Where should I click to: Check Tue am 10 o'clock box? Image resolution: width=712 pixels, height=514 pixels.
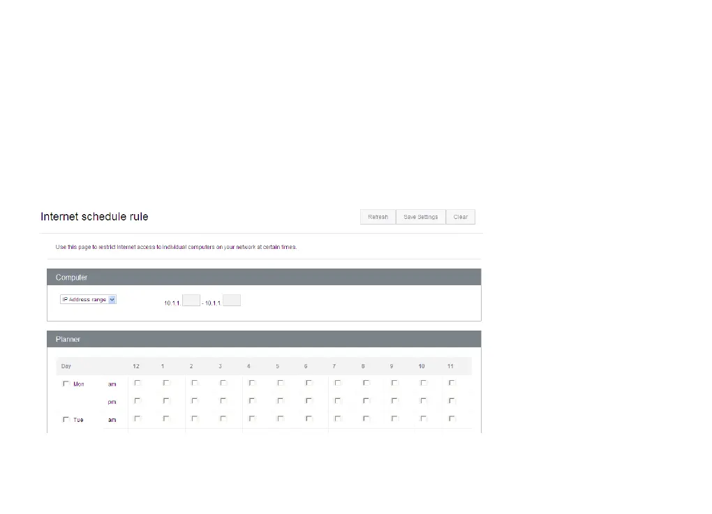point(424,418)
